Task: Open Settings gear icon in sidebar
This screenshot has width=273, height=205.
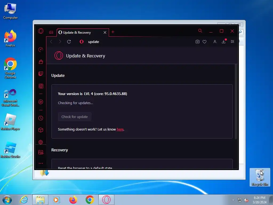Action: 41,142
